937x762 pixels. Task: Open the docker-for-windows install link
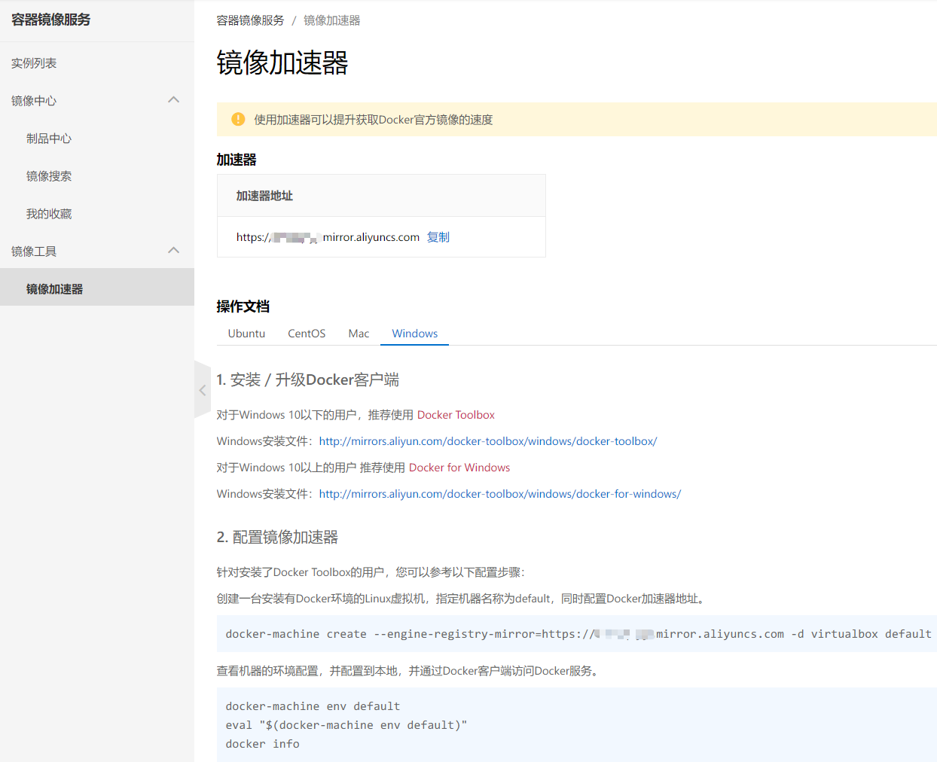(500, 494)
